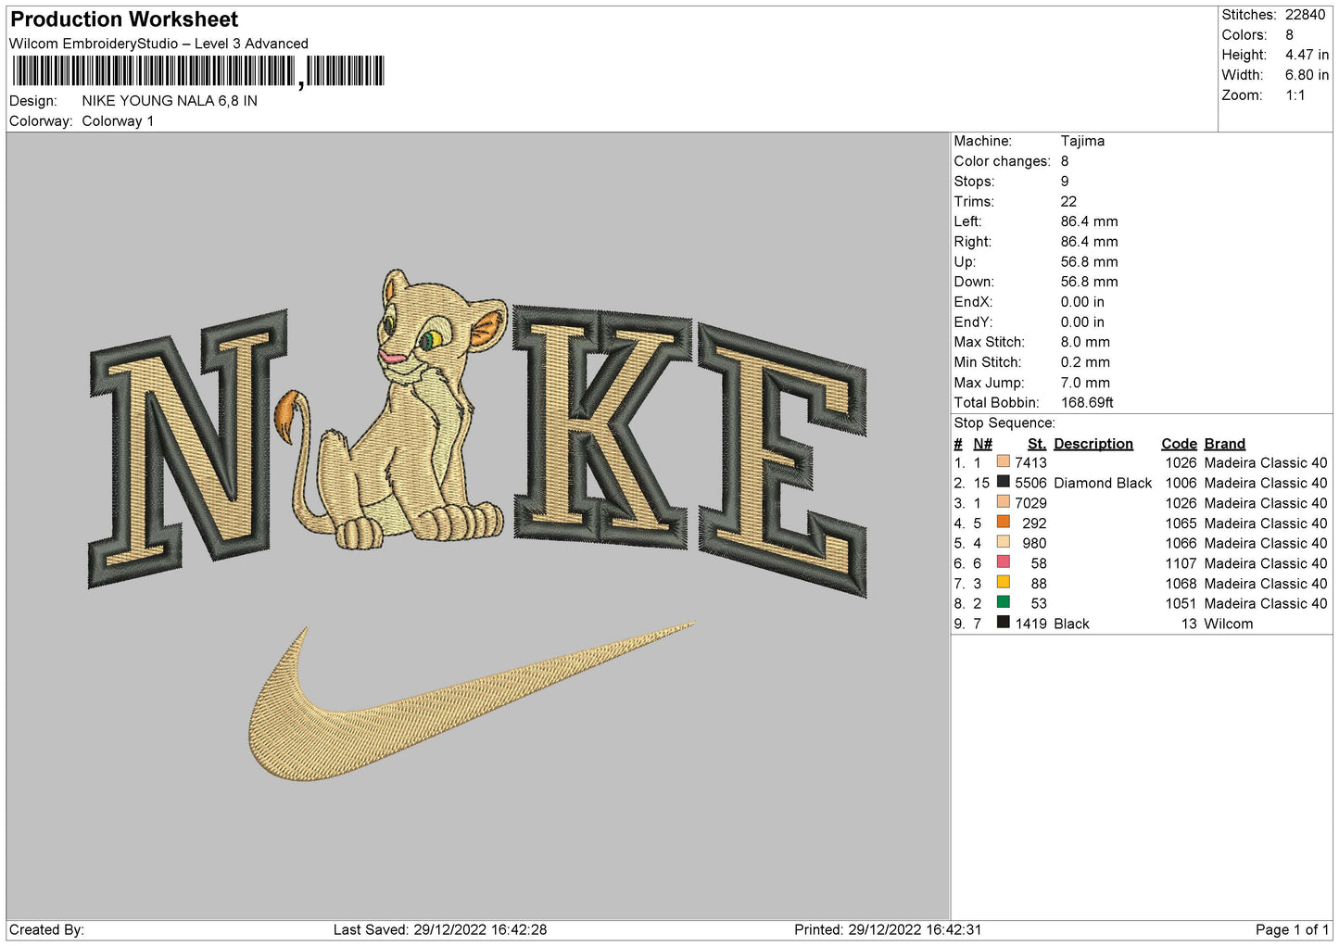This screenshot has width=1339, height=946.
Task: Click the code 1051 in row 8
Action: pos(1181,603)
